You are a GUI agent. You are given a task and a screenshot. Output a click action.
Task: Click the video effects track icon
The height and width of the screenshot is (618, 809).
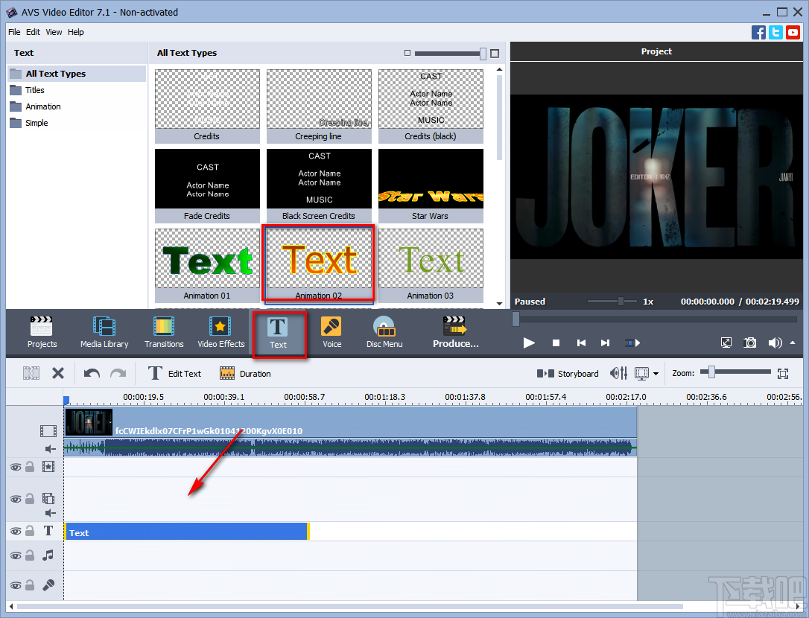coord(48,467)
